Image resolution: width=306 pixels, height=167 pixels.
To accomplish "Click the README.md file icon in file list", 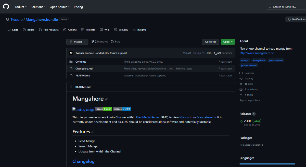I will coord(71,76).
